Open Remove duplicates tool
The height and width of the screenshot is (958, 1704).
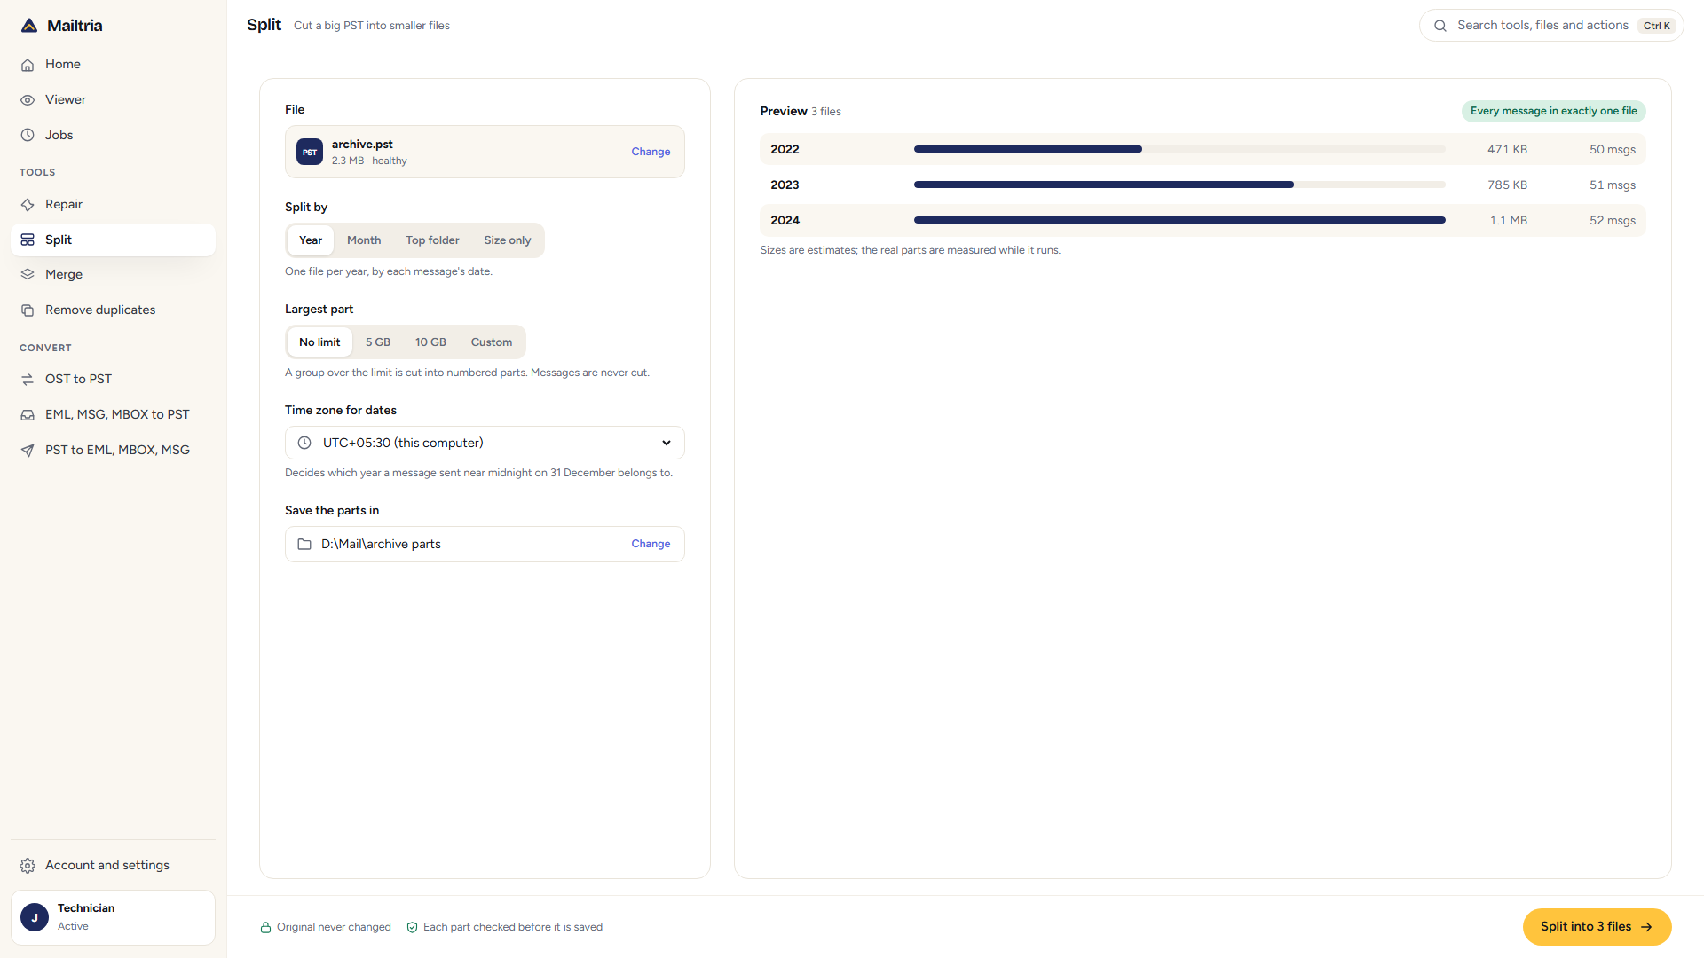pyautogui.click(x=113, y=310)
